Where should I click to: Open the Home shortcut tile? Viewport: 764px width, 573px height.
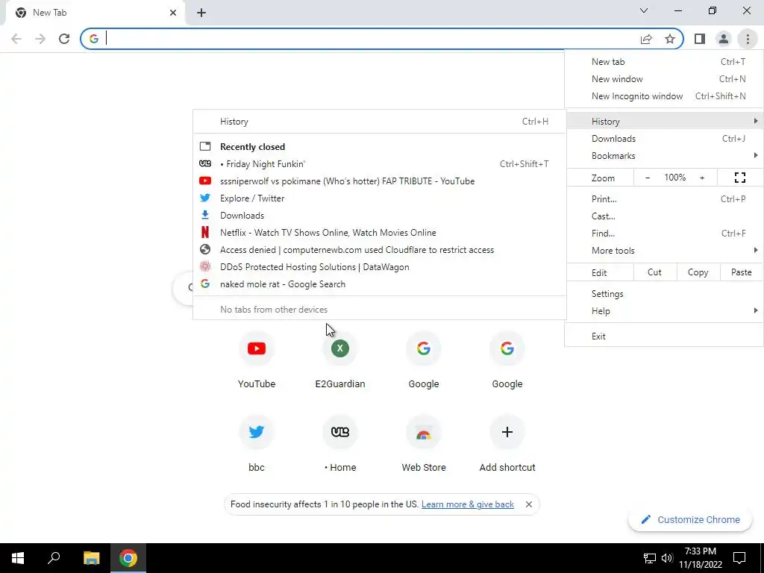tap(340, 443)
